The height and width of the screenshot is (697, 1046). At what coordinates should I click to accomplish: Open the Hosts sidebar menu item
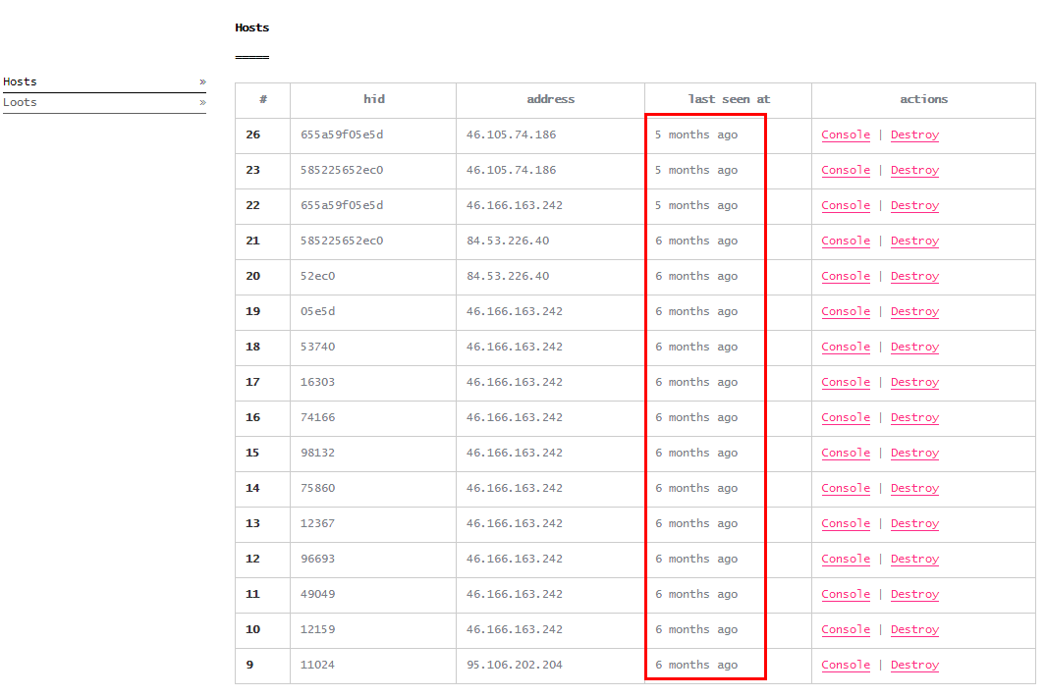point(104,82)
